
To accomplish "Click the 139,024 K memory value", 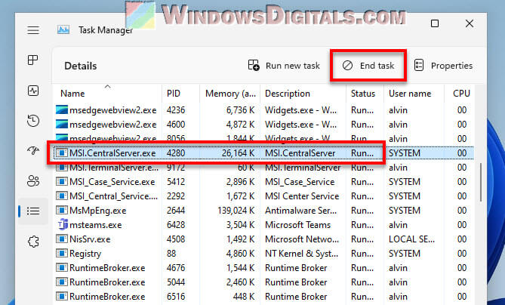I will click(236, 211).
